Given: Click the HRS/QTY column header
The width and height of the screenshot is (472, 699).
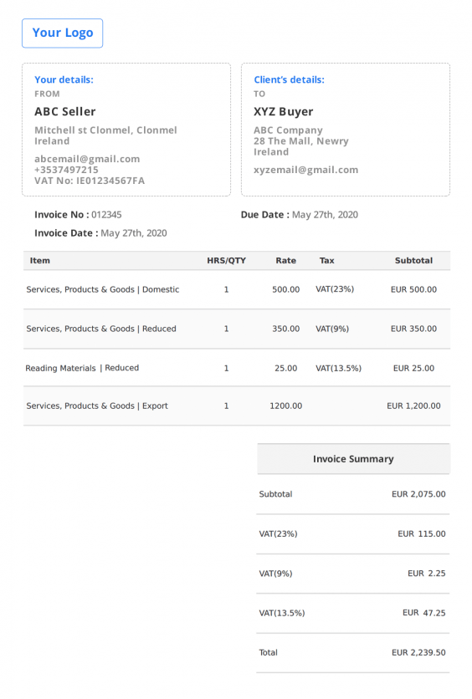Looking at the screenshot, I should click(x=226, y=261).
